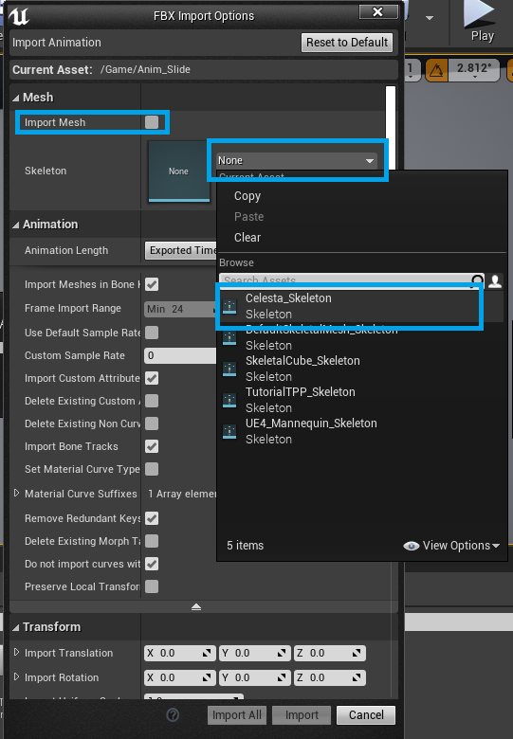513x739 pixels.
Task: Click Import Rotation Z spin arrow icon
Action: coord(357,677)
